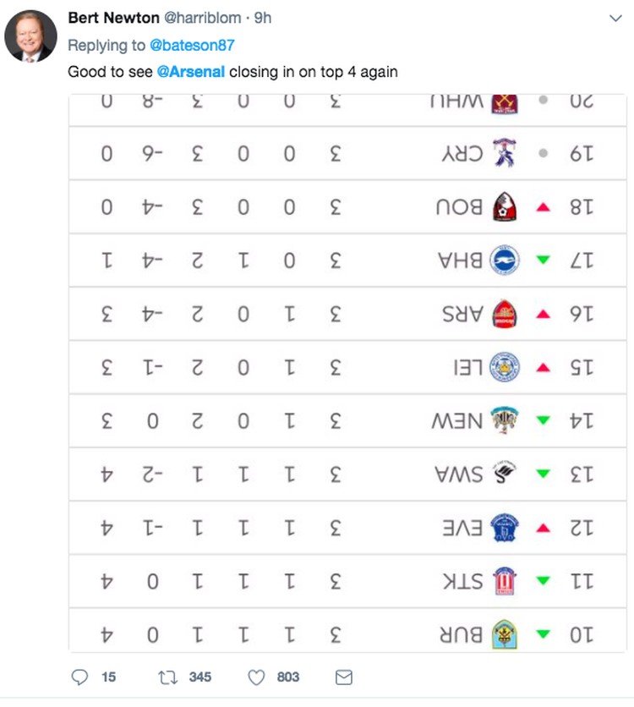
Task: Click the green arrow beside NEW
Action: point(544,420)
